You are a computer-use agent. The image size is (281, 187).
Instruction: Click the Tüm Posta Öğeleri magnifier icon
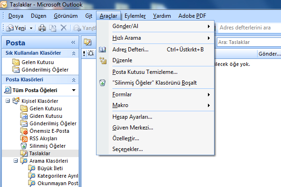pyautogui.click(x=7, y=90)
